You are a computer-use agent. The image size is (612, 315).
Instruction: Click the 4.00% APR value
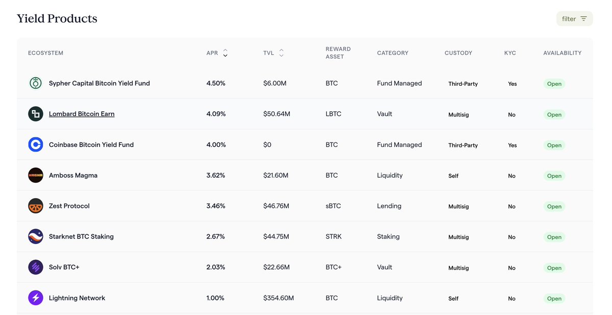click(x=216, y=144)
